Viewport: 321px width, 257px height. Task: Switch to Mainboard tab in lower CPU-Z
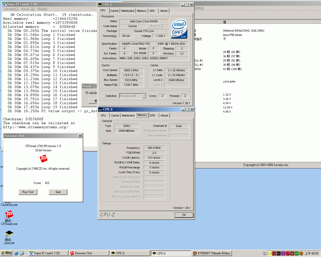pyautogui.click(x=128, y=115)
